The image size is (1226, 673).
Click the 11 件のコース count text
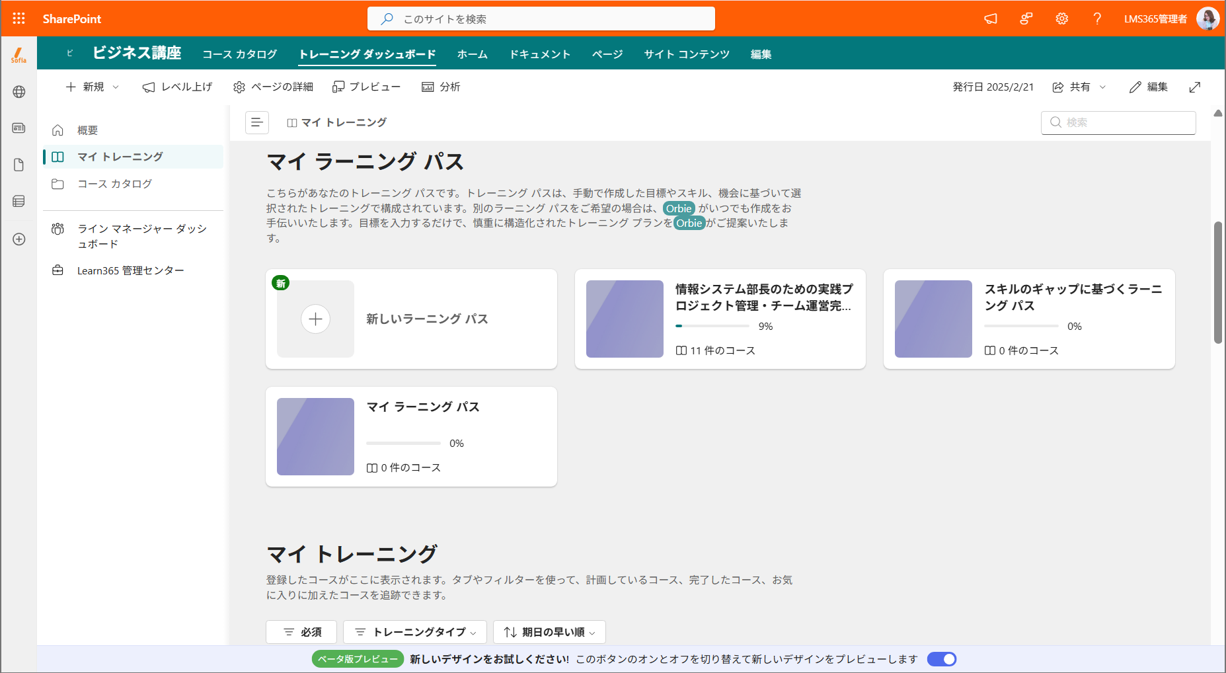[722, 350]
